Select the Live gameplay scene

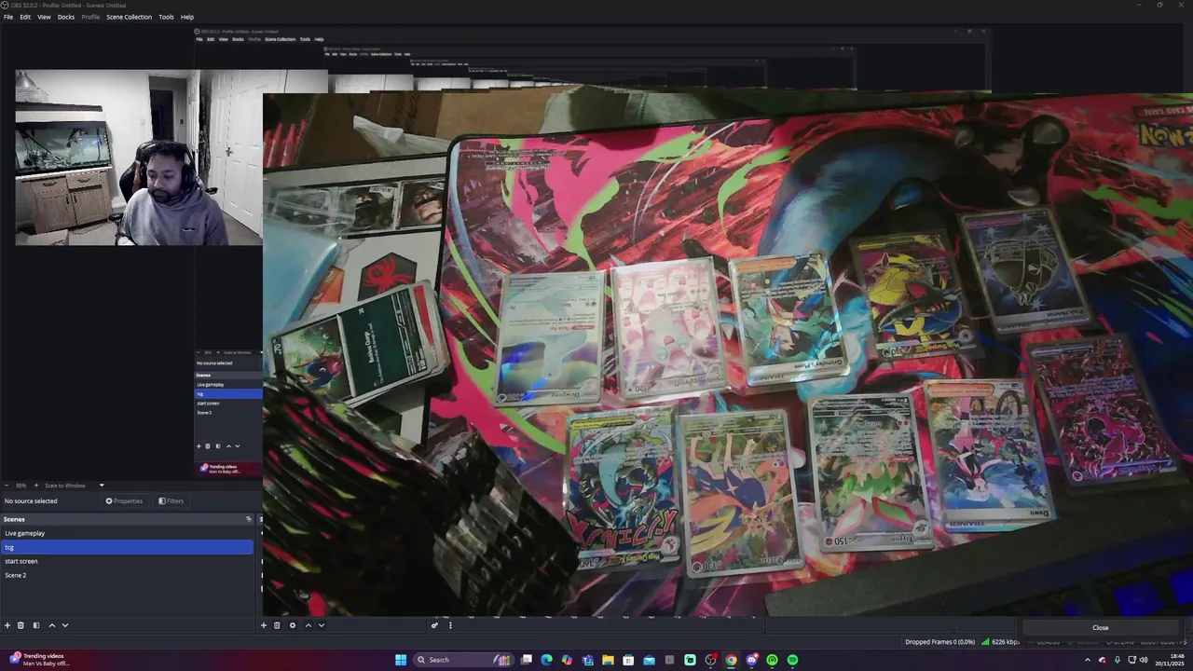[127, 533]
